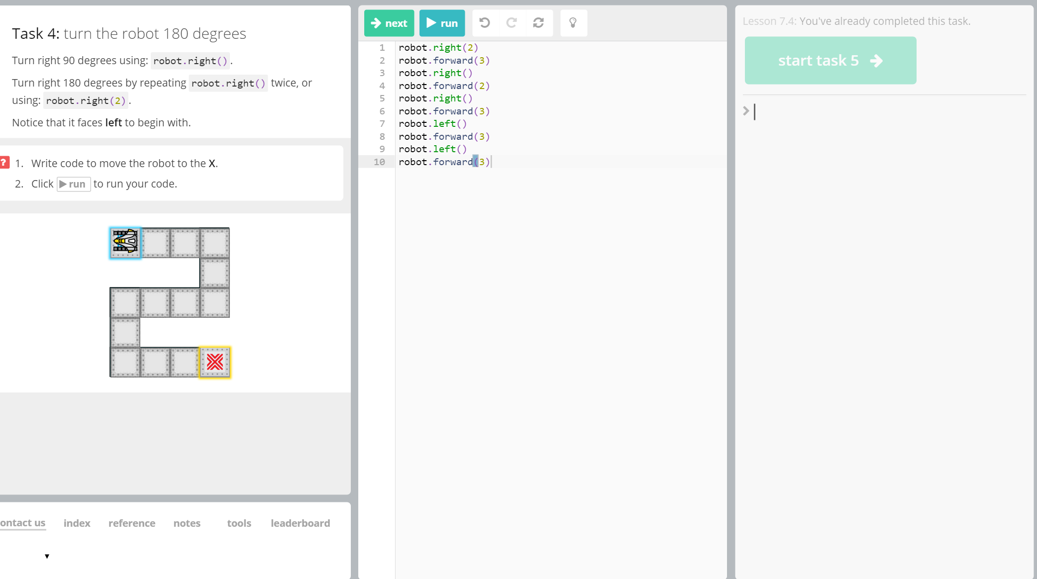The width and height of the screenshot is (1037, 579).
Task: Click the red X target tile
Action: click(215, 362)
